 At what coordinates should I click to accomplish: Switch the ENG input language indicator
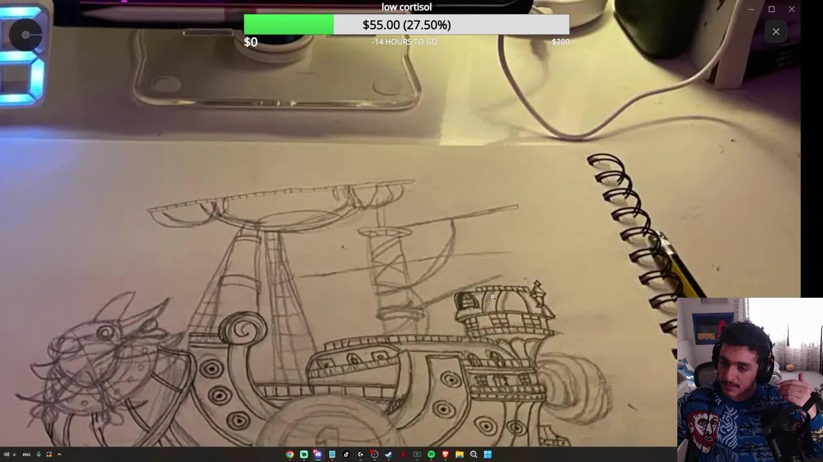click(x=26, y=454)
